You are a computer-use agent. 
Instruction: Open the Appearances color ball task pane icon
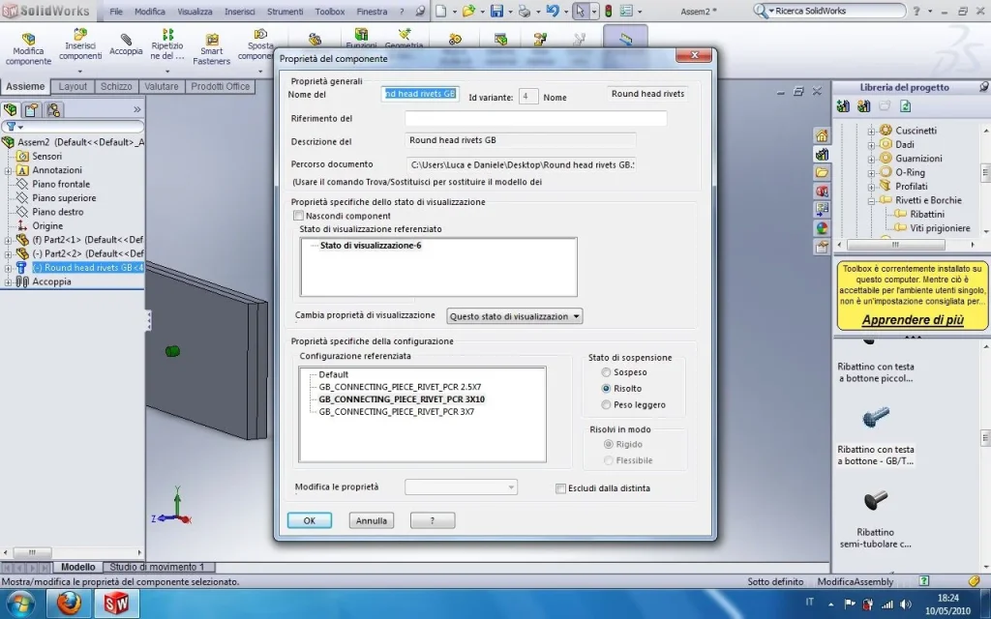[x=822, y=228]
